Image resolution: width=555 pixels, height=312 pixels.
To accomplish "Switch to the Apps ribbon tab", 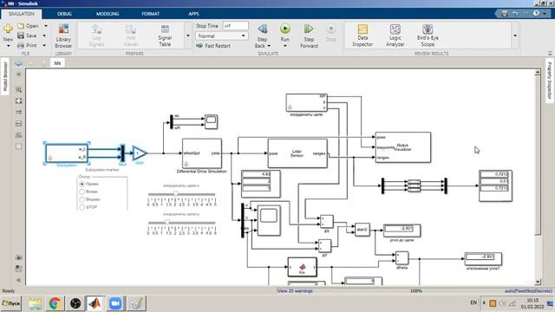I will [193, 14].
